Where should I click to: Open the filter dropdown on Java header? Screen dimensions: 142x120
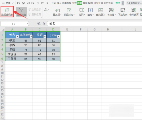click(x=59, y=36)
